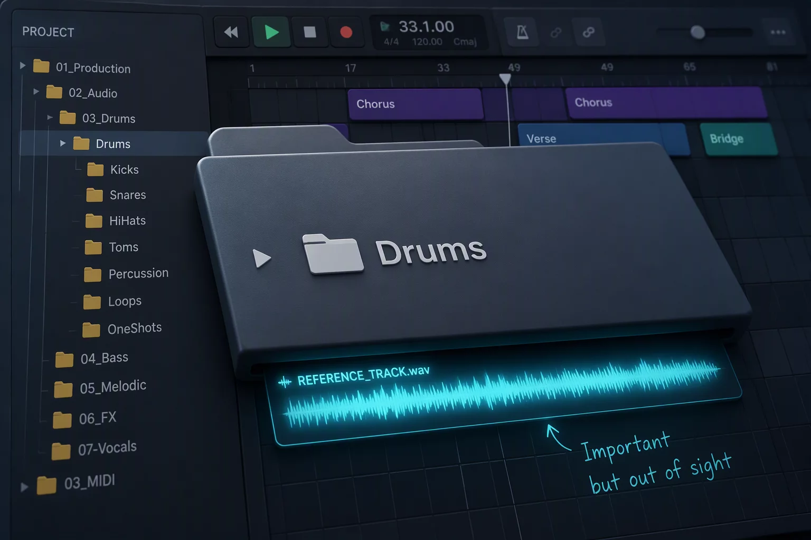Expand the 03_MIDI folder arrow
Viewport: 811px width, 540px height.
[24, 487]
